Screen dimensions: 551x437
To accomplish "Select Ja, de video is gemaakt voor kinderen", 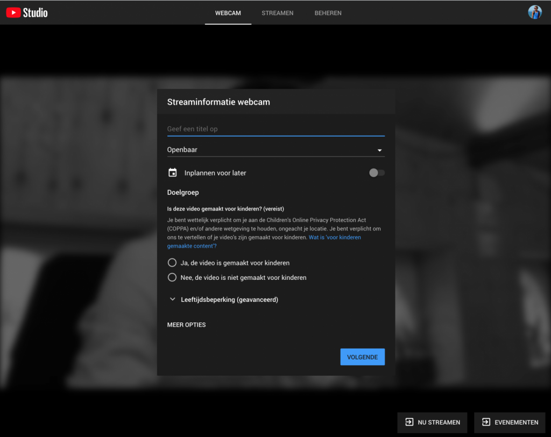I will (228, 263).
